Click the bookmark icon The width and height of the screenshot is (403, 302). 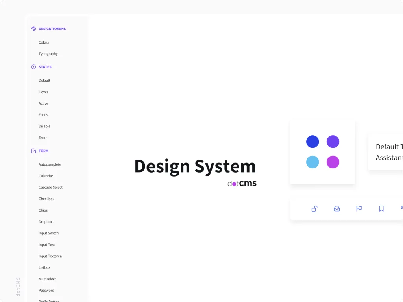coord(381,209)
